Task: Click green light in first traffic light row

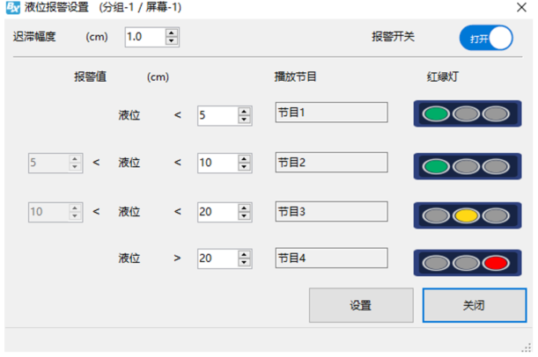Action: [435, 114]
